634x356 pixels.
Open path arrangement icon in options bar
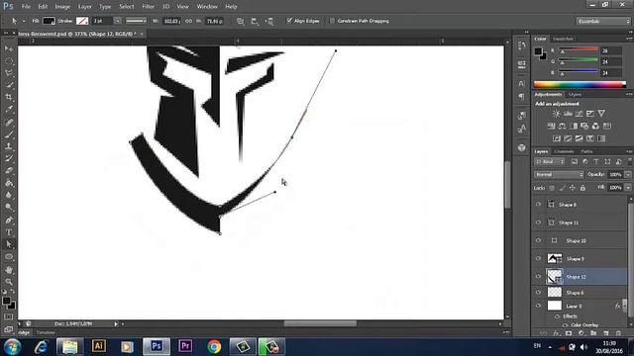coord(269,21)
